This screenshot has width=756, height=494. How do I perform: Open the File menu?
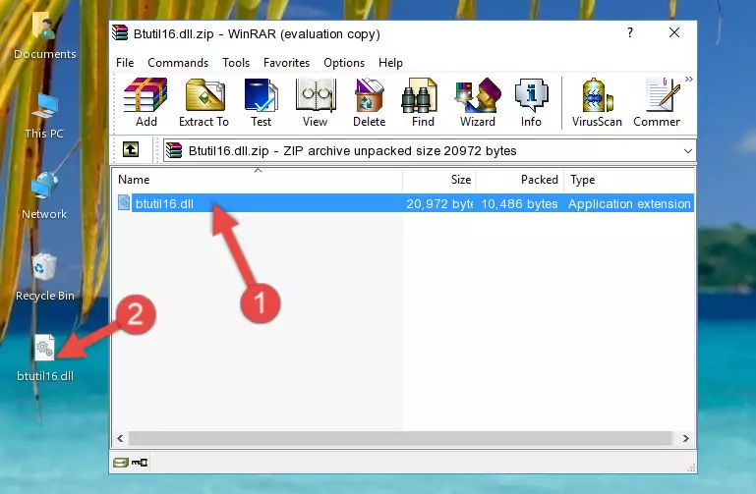[x=125, y=63]
